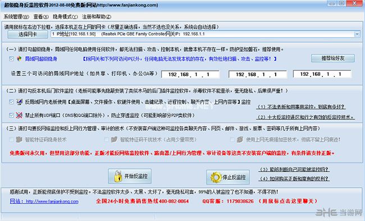This screenshot has height=221, width=365.
Task: Click the 开始反监控 button
Action: pyautogui.click(x=130, y=176)
